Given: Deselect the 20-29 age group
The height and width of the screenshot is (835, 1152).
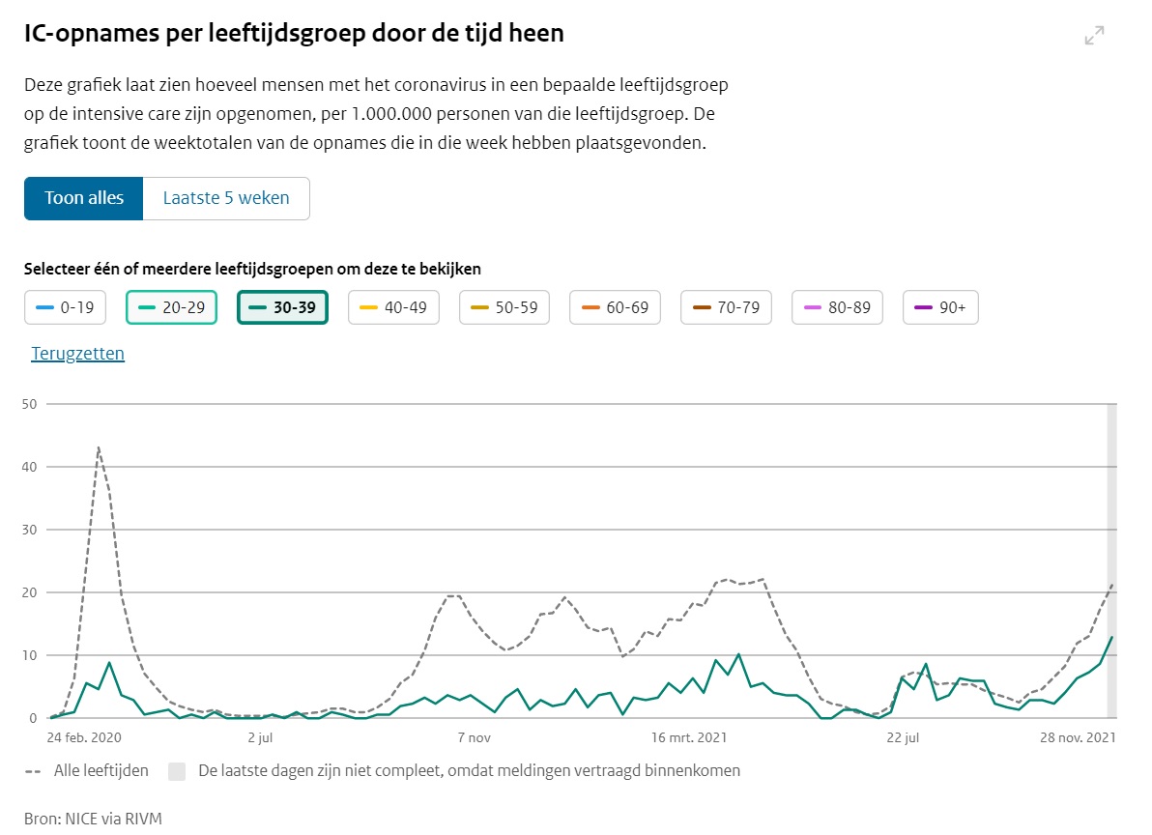Looking at the screenshot, I should pos(171,308).
